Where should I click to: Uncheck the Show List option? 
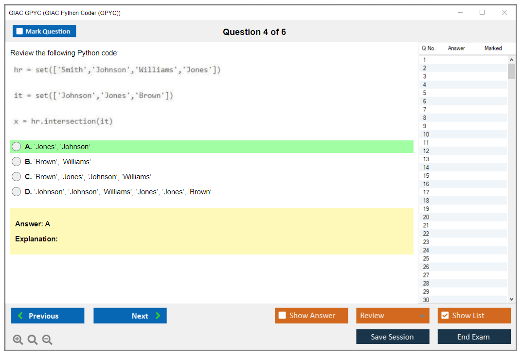coord(445,316)
